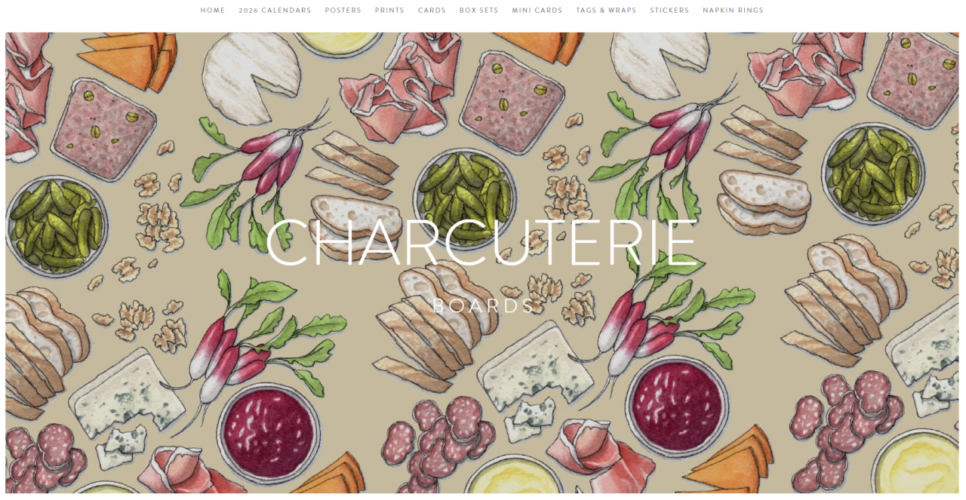
Task: Open Tags & Wraps category
Action: point(606,11)
